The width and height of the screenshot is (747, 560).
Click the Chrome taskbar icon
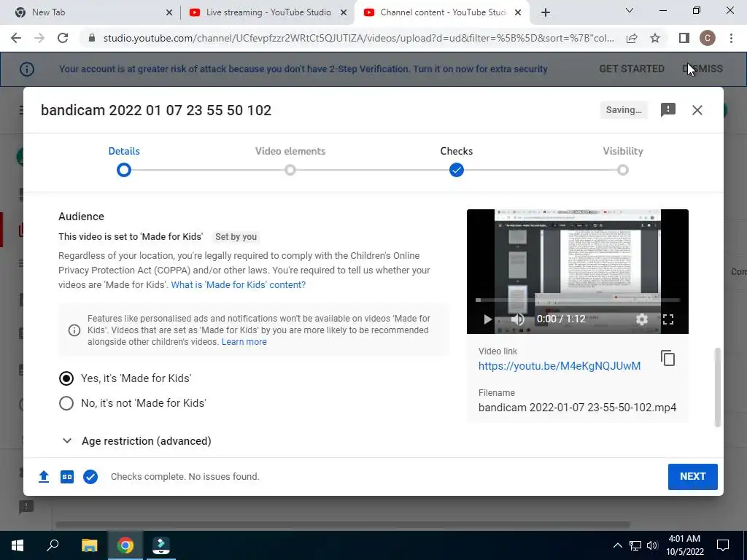125,545
